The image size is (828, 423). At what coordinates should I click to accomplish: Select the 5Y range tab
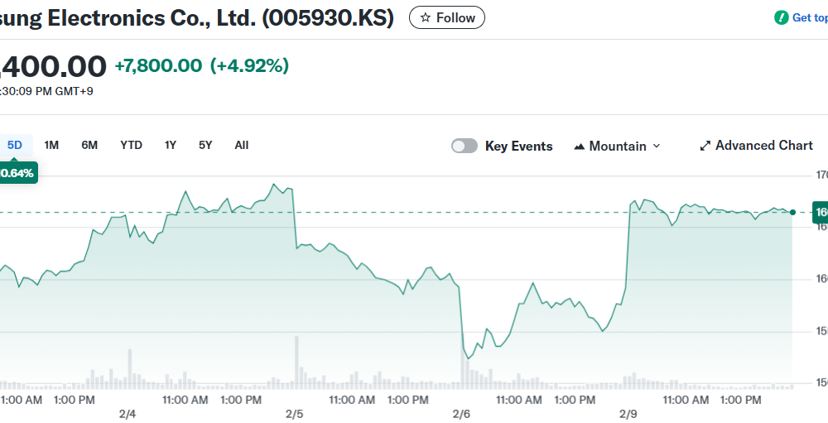(x=205, y=145)
